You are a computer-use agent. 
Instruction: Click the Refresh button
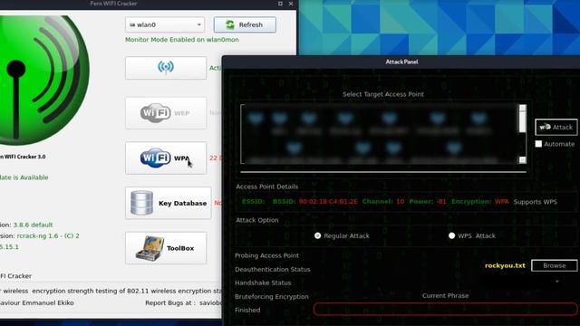coord(245,24)
